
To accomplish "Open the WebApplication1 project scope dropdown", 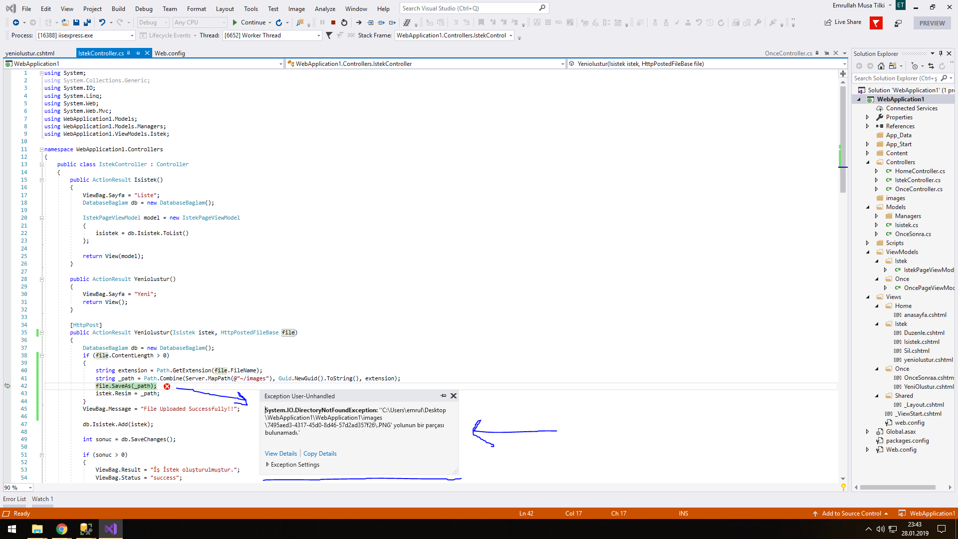I will [x=281, y=64].
